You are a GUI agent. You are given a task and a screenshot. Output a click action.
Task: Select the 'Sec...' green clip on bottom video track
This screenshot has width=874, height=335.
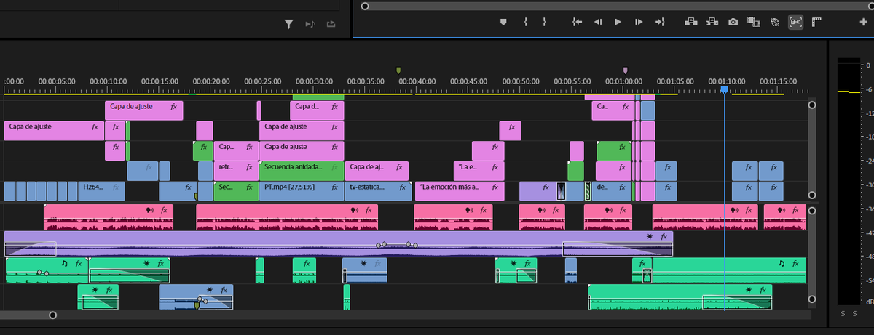237,191
